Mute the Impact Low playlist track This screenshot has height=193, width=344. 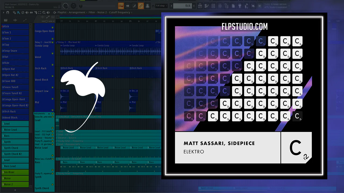point(52,99)
